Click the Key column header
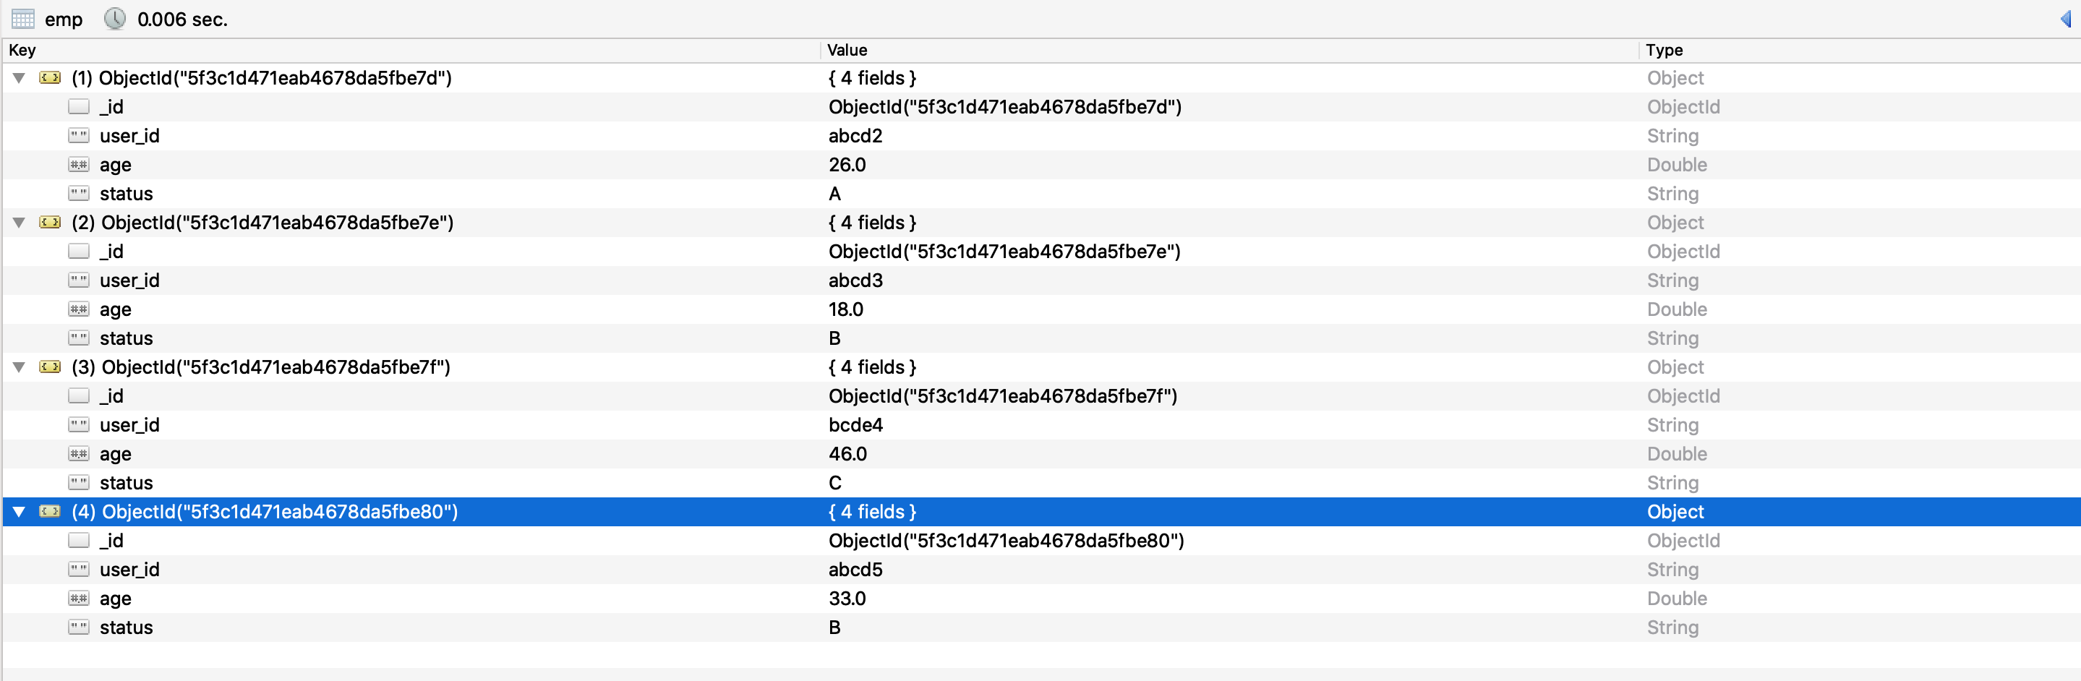The height and width of the screenshot is (681, 2081). coord(22,50)
